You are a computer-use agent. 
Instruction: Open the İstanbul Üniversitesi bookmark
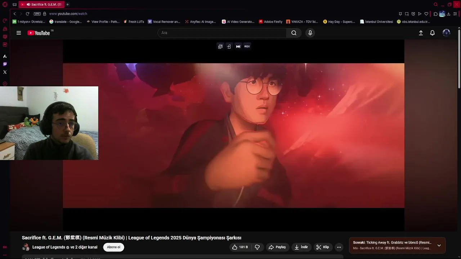tap(376, 22)
